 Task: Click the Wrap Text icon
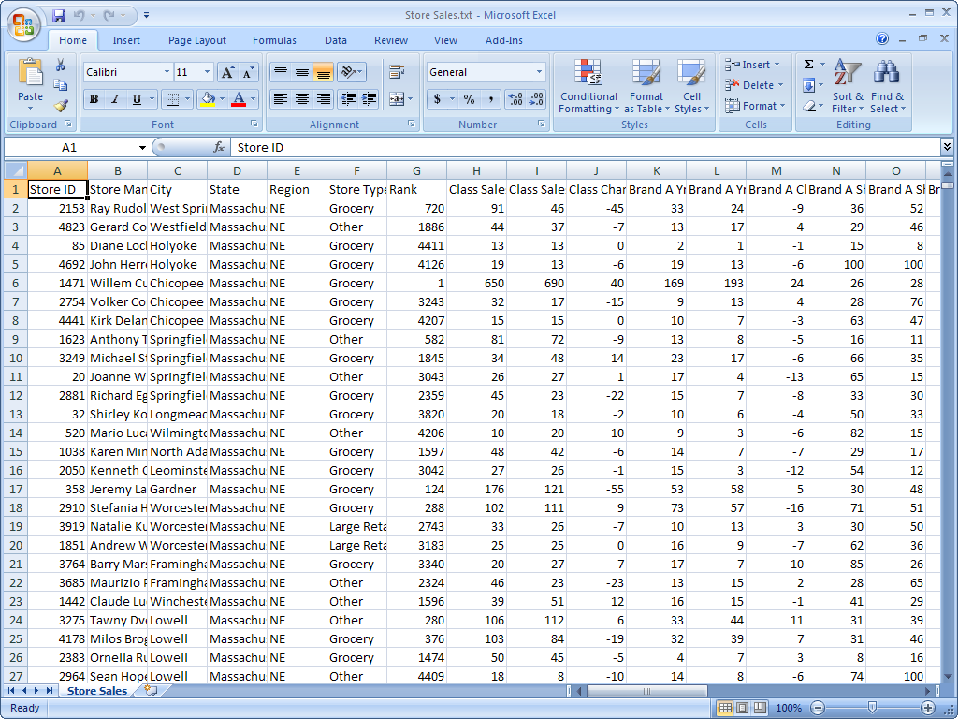(397, 72)
